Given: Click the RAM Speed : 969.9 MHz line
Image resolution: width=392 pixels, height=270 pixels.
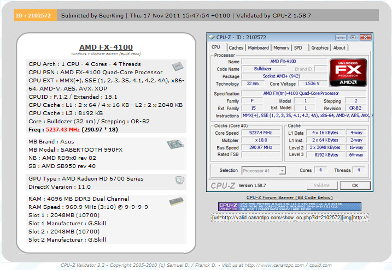Looking at the screenshot, I should coord(88,207).
